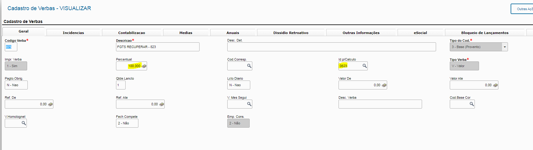Click the Valor Ate calculator icon

point(495,85)
